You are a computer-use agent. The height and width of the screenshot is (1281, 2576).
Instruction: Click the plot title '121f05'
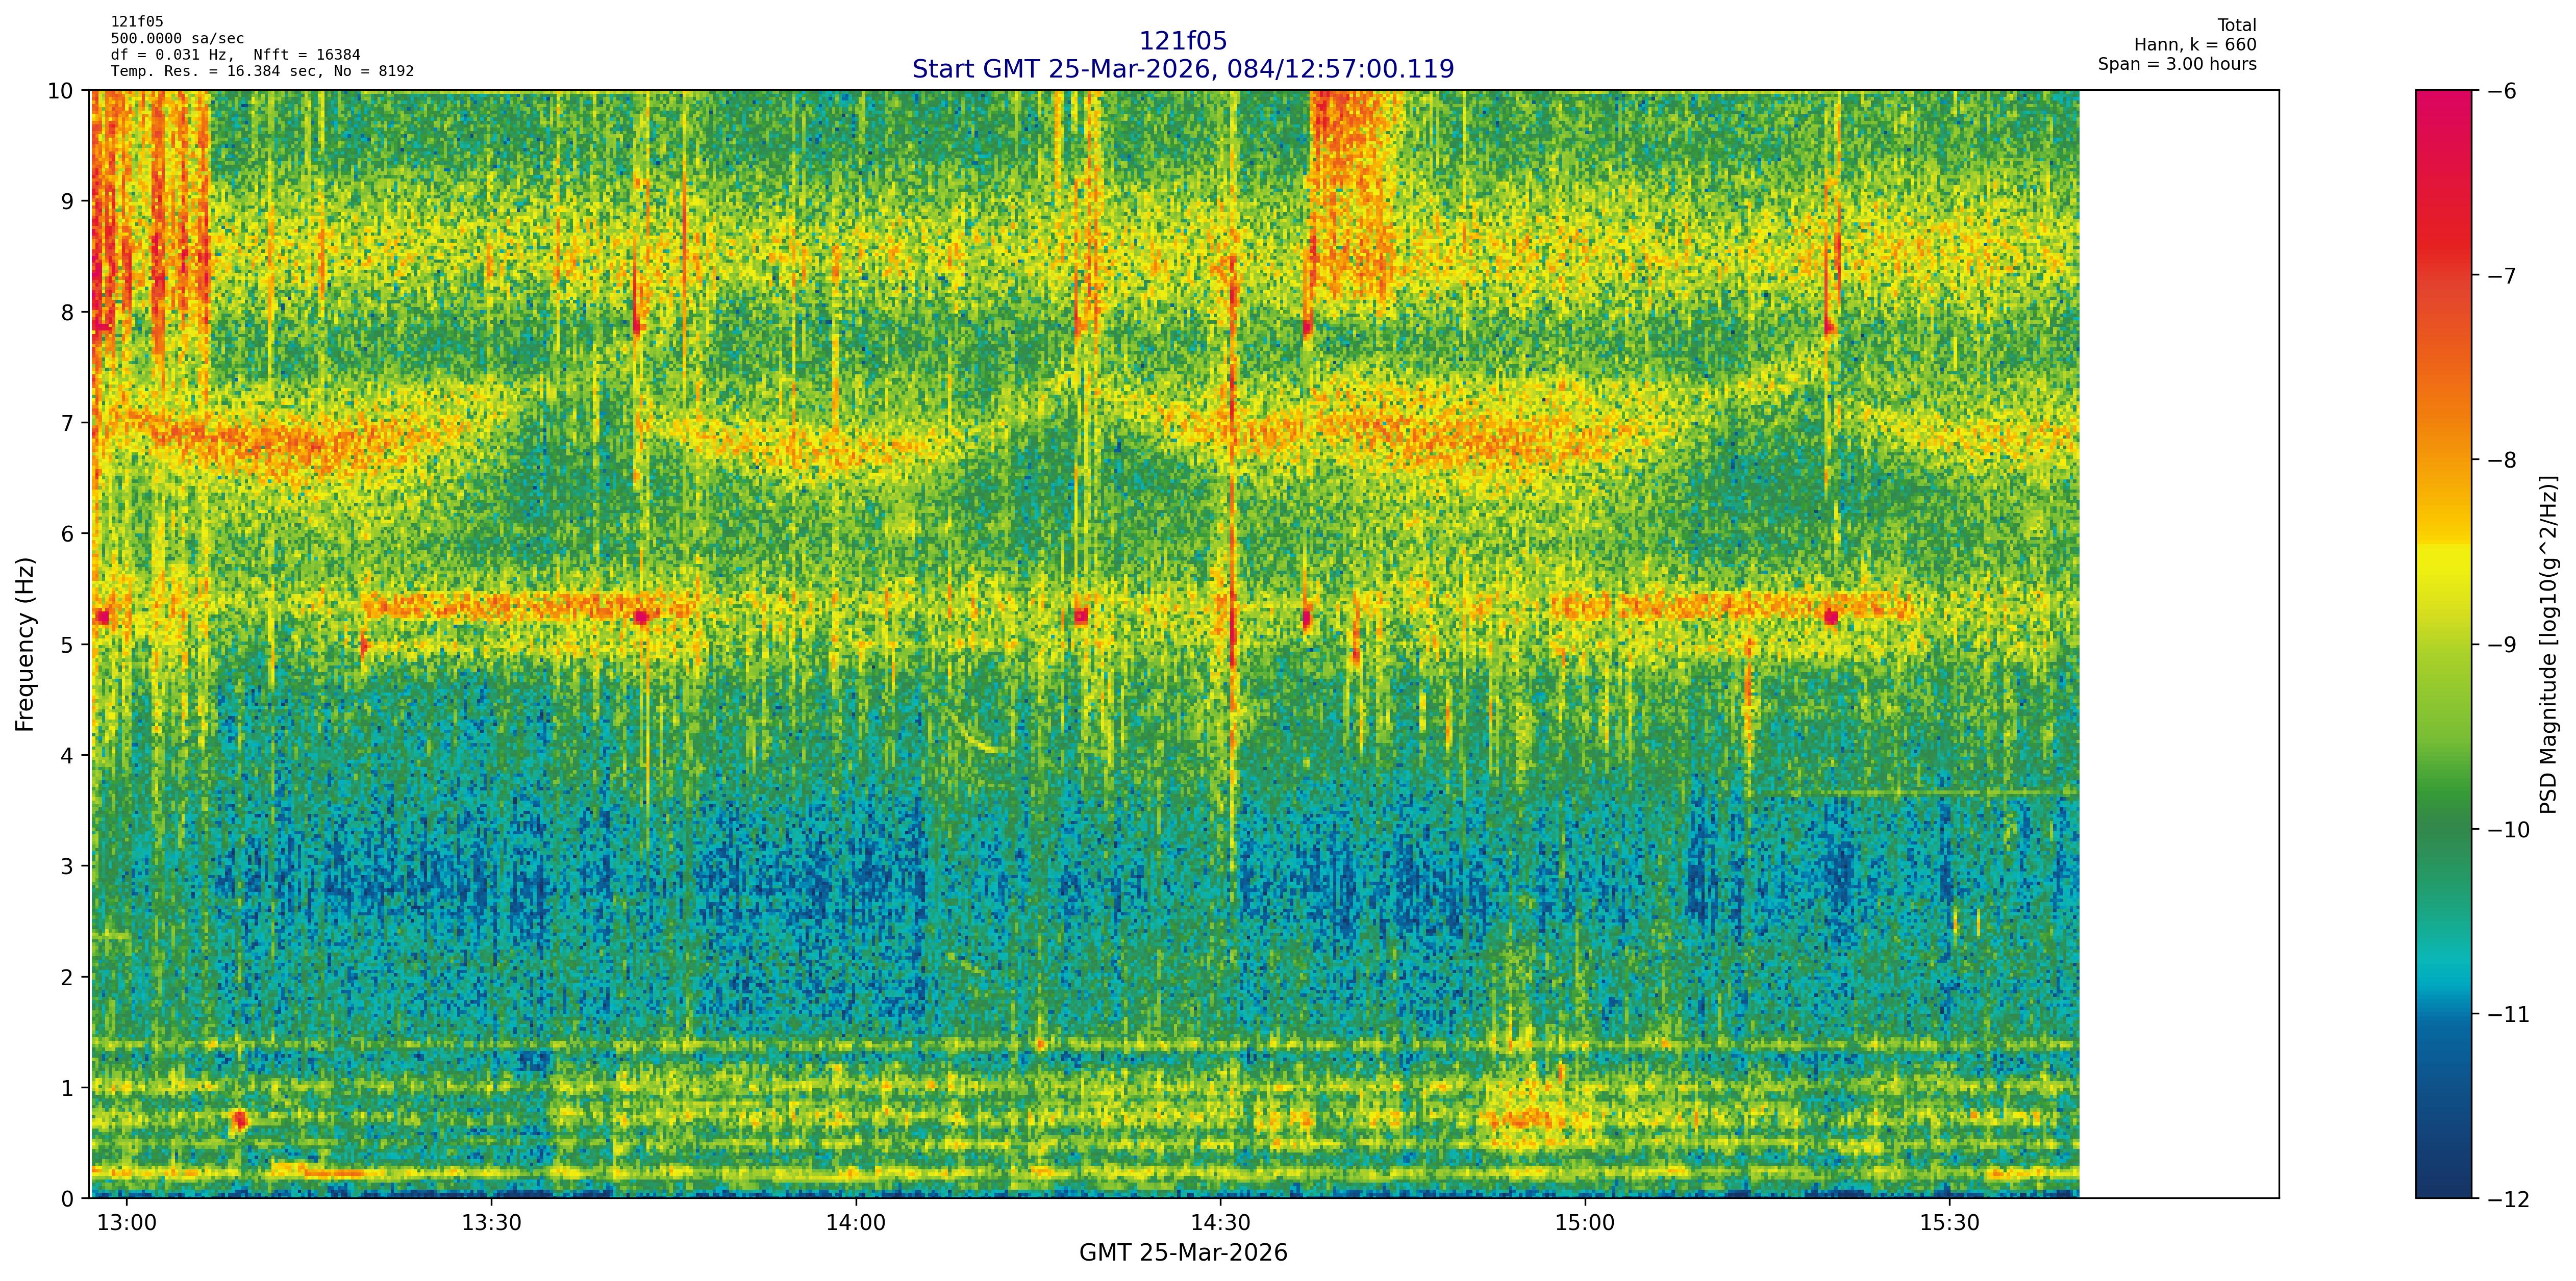click(1182, 41)
